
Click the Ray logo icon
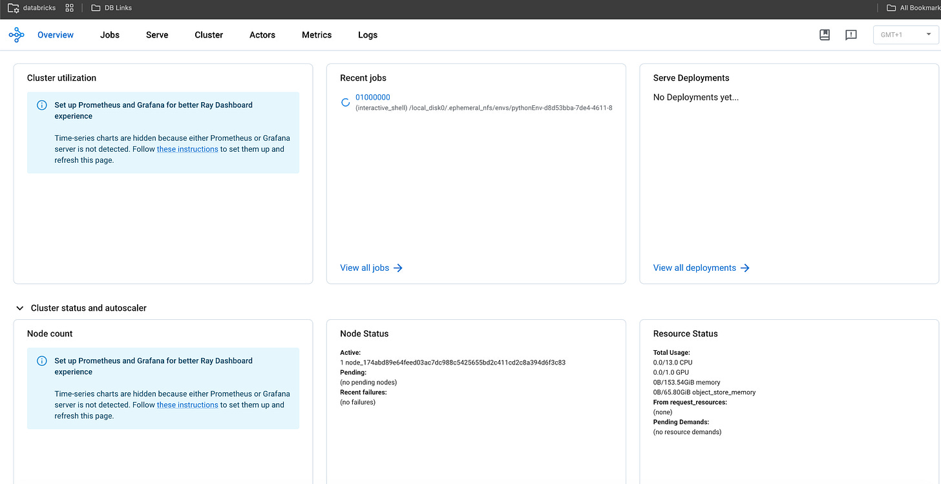tap(16, 35)
